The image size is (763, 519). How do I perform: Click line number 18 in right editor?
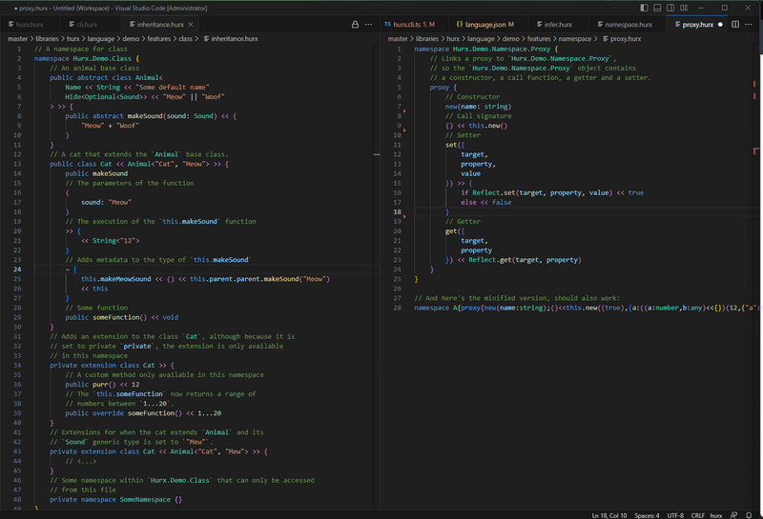pyautogui.click(x=398, y=211)
